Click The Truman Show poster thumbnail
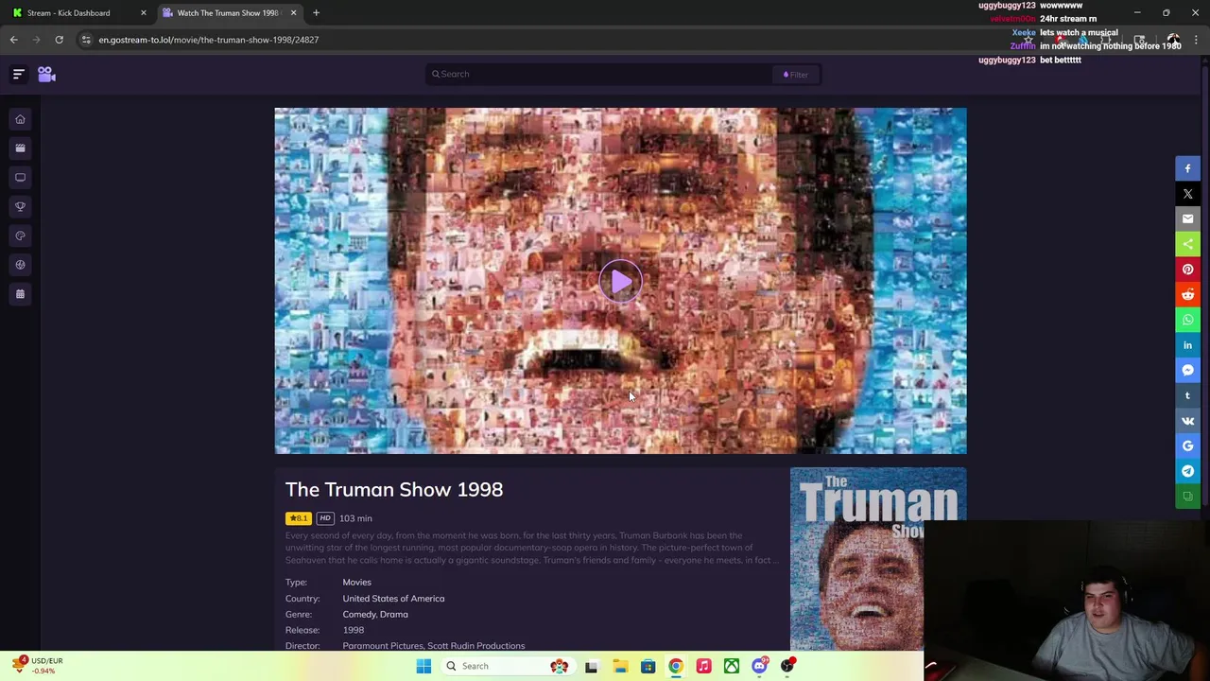Image resolution: width=1210 pixels, height=681 pixels. [x=856, y=559]
